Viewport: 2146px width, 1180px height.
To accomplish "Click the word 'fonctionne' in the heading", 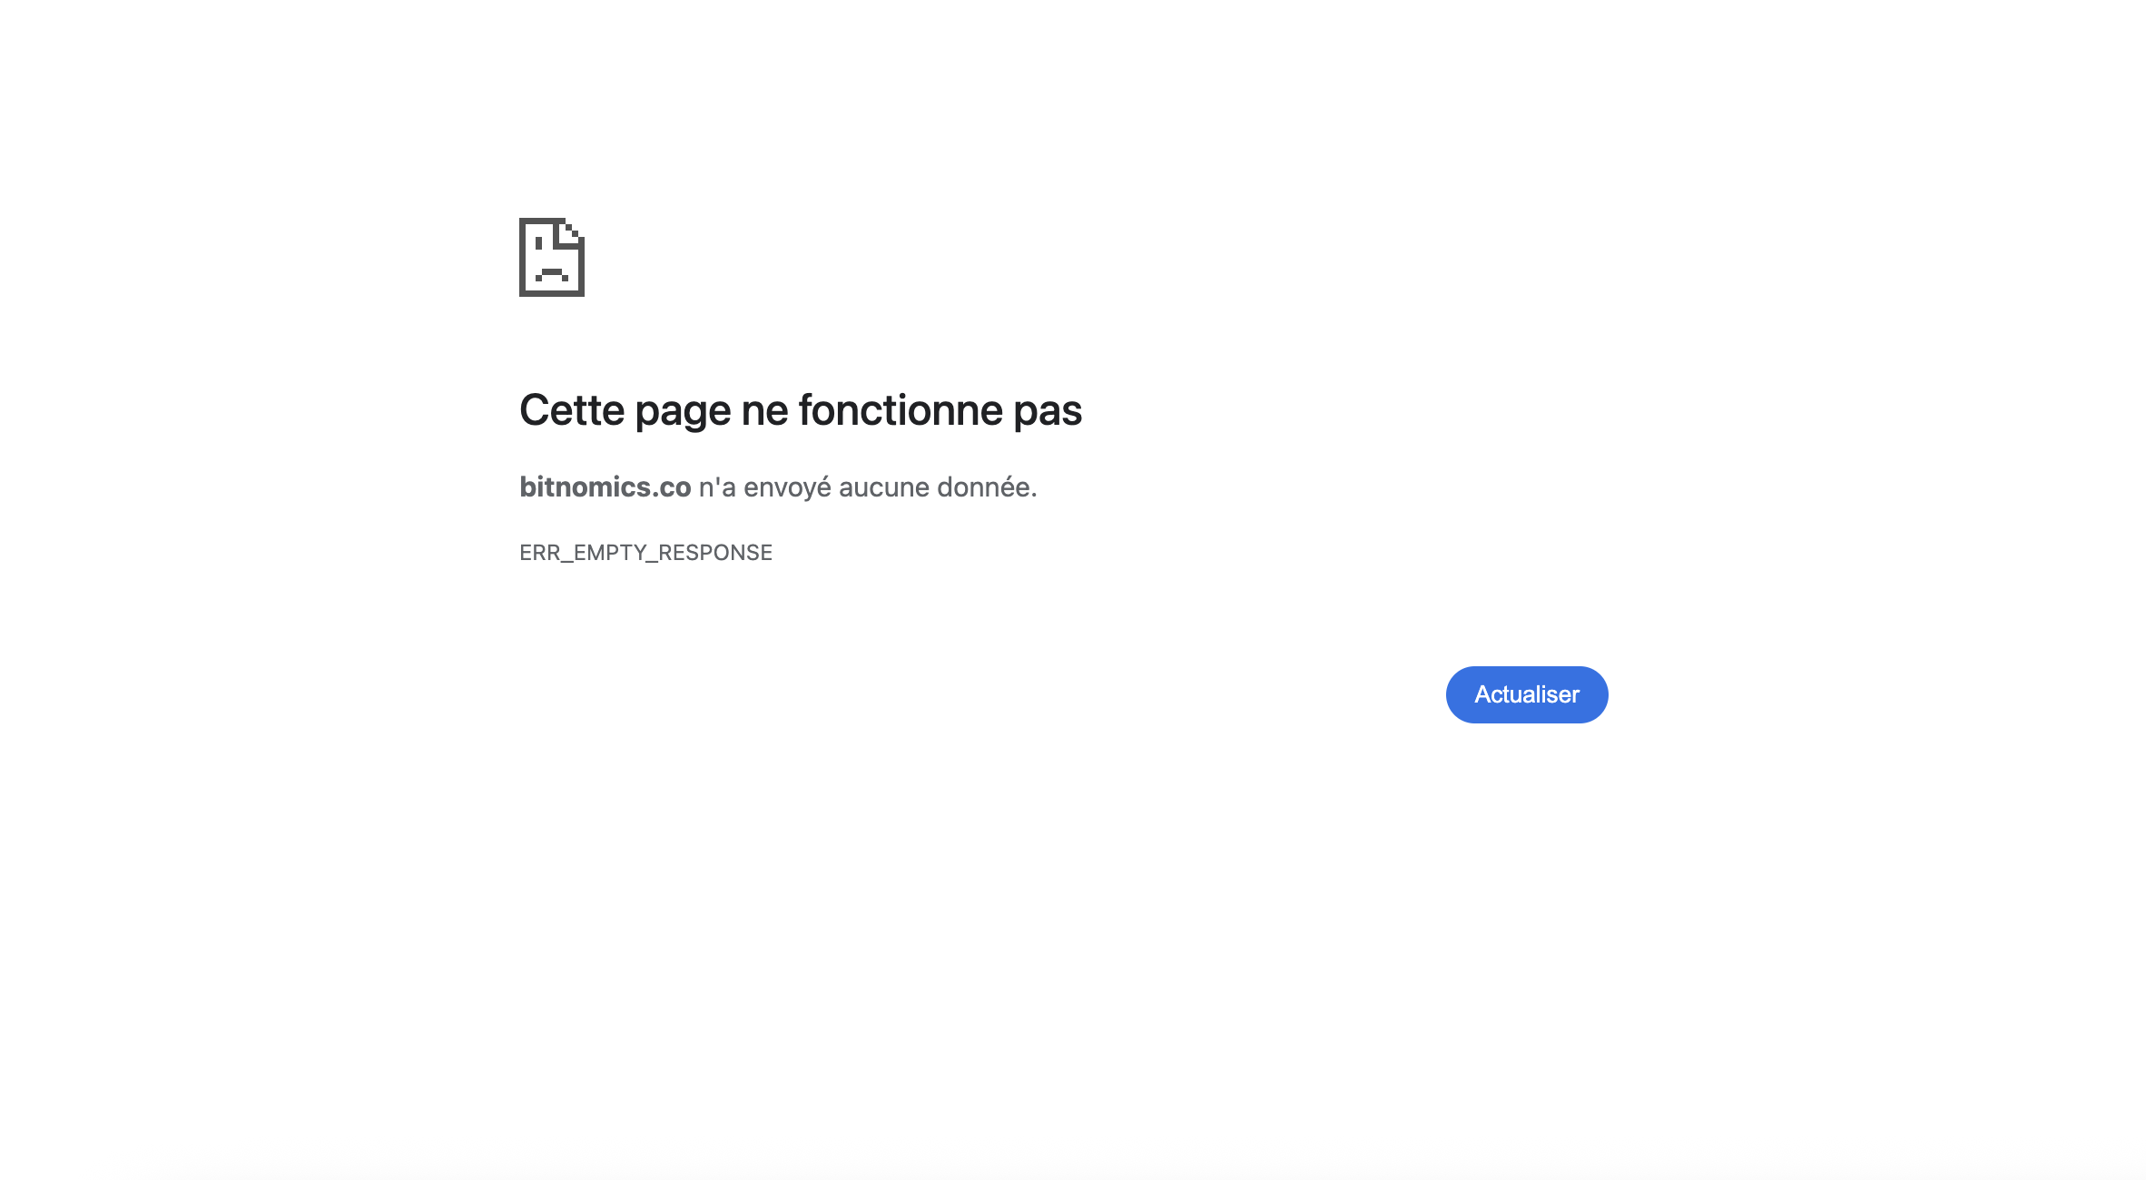I will tap(901, 410).
